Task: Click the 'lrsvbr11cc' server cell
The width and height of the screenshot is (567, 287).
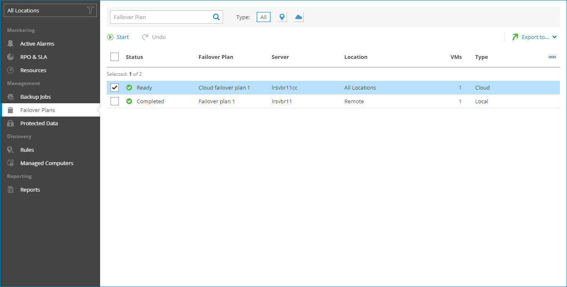Action: 285,88
